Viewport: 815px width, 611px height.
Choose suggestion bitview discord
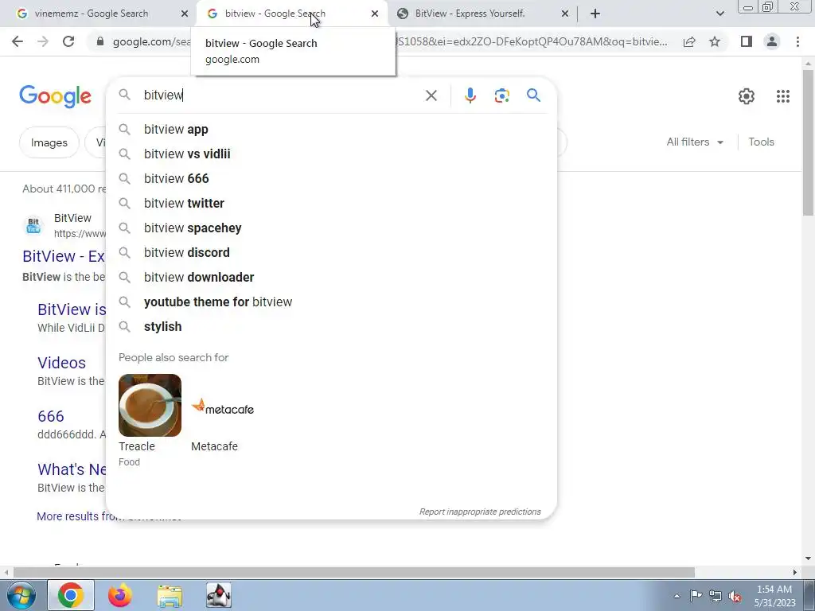pos(331,252)
